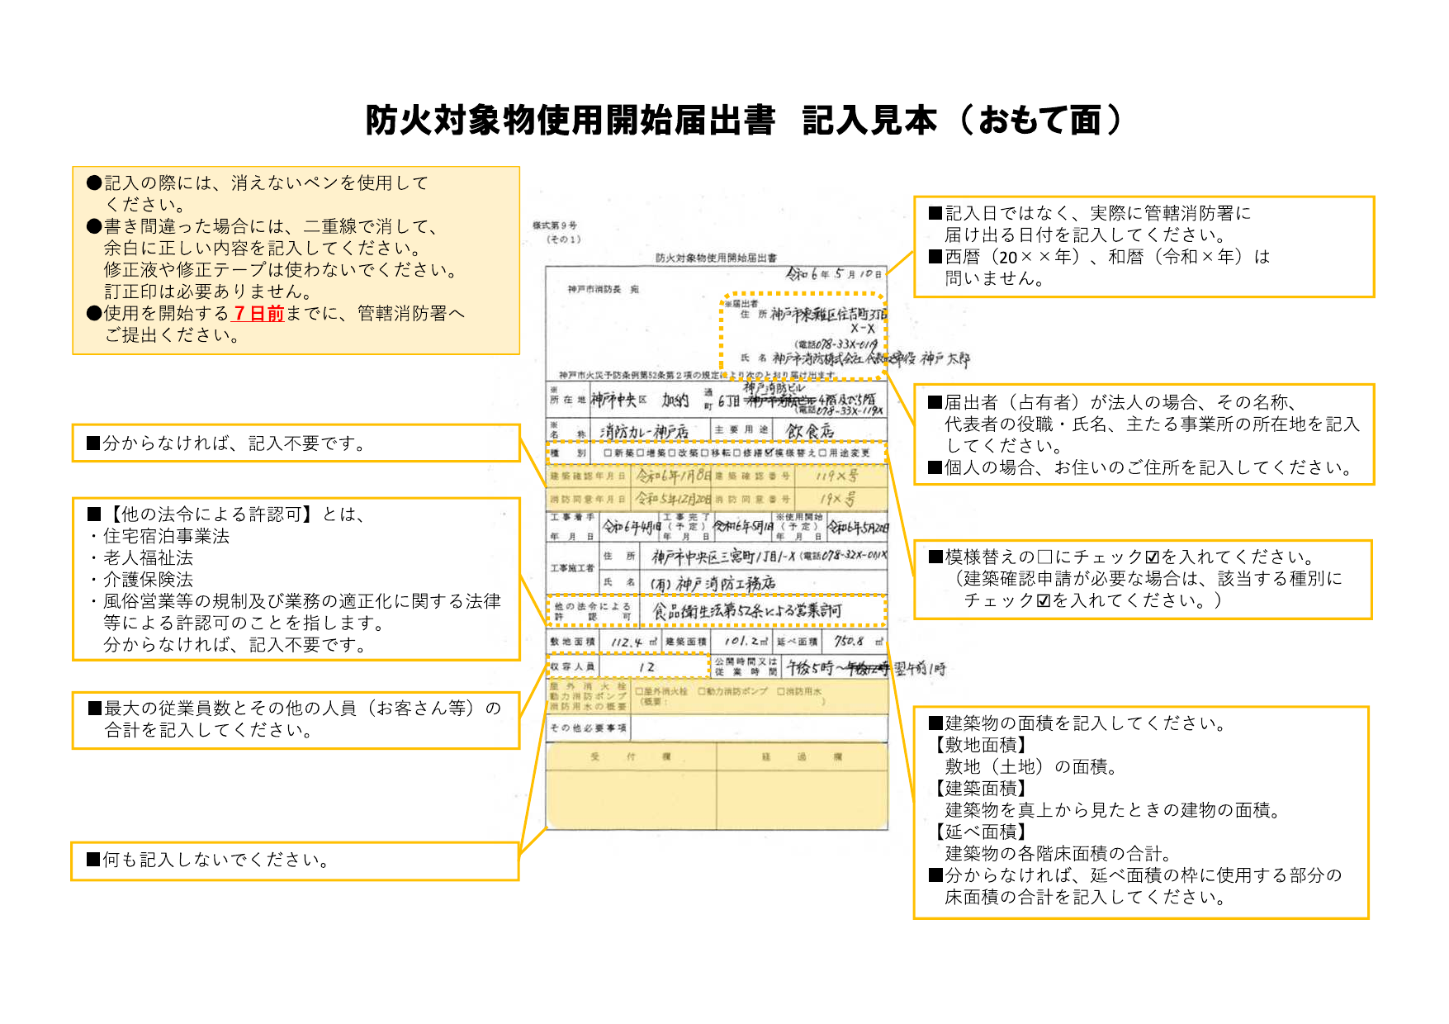Click the 延べ面積 value 750.8㎡
The width and height of the screenshot is (1449, 1024).
858,641
